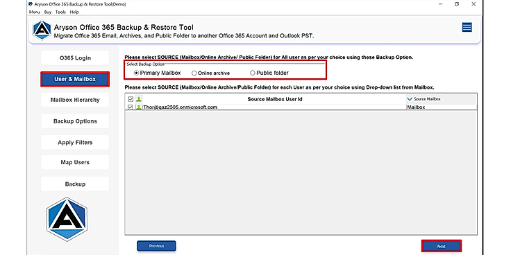Open the Buy menu

[48, 12]
